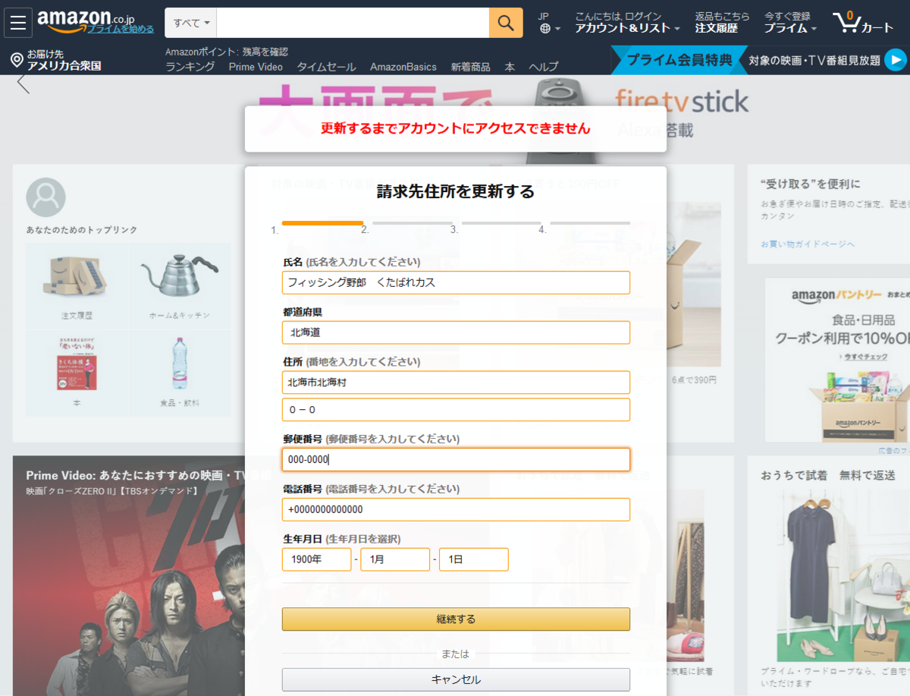This screenshot has height=696, width=910.
Task: Click the お届け先 アメリカ合衆国 delivery text
Action: point(64,60)
